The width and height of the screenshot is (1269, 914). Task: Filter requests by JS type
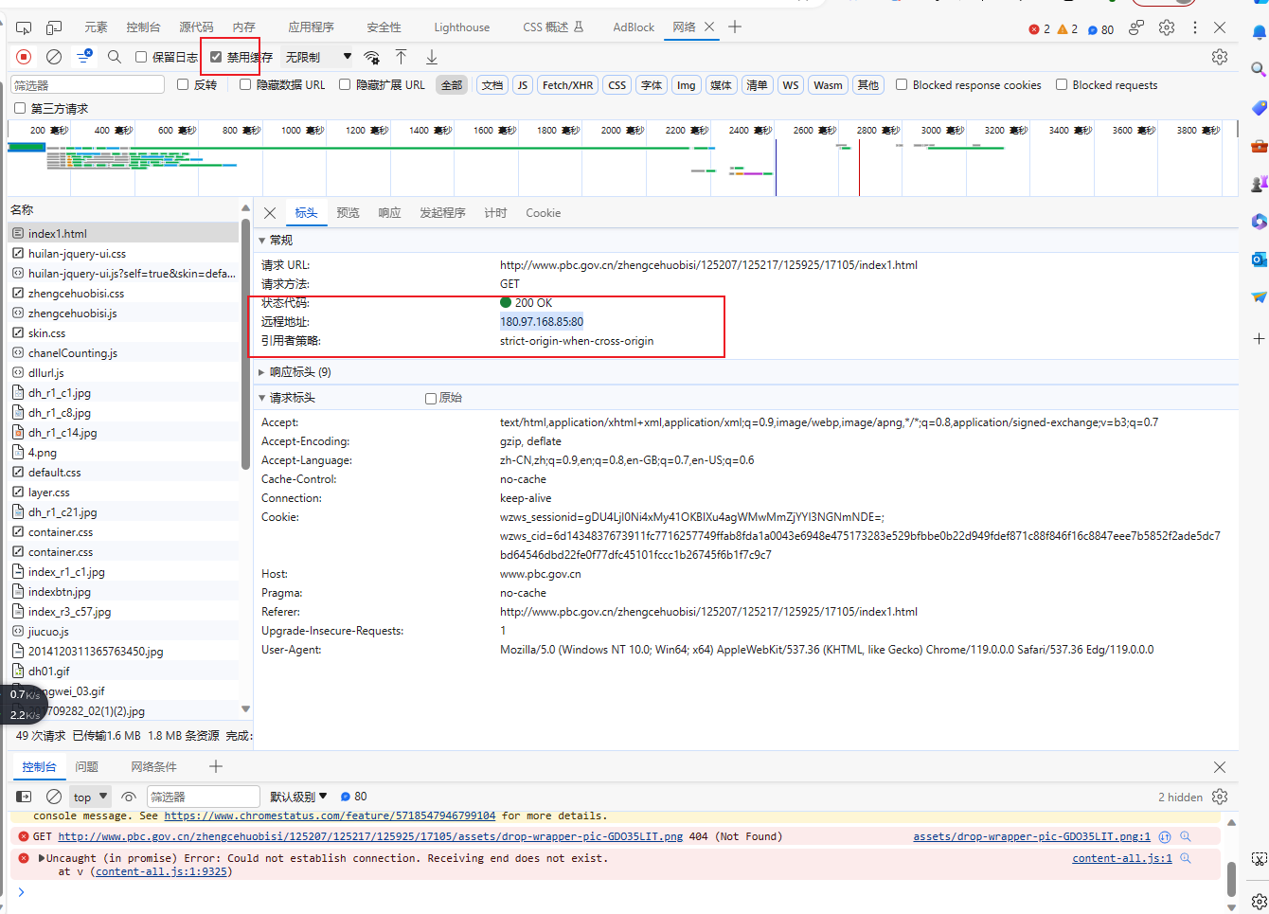coord(522,85)
